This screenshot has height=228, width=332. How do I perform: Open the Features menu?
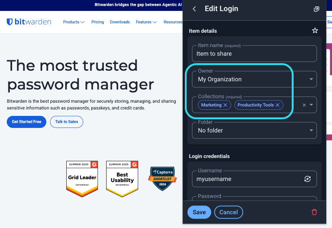(146, 22)
